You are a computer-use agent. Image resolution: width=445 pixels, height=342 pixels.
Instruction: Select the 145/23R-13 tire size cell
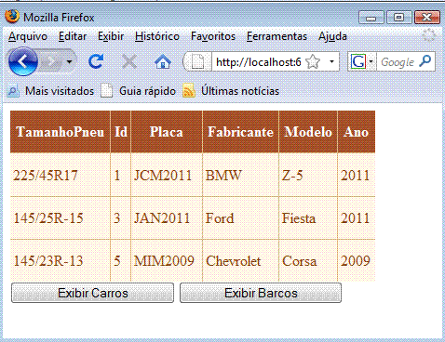click(x=61, y=261)
